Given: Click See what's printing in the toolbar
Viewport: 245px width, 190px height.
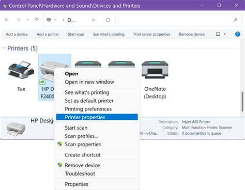Looking at the screenshot, I should 109,34.
